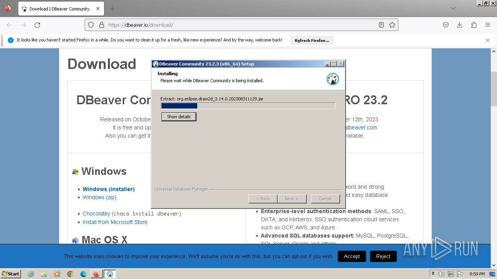Bookmark this page with star icon

(392, 25)
